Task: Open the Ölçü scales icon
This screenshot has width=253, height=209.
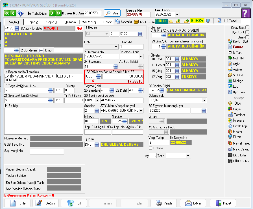Action: coord(230,104)
